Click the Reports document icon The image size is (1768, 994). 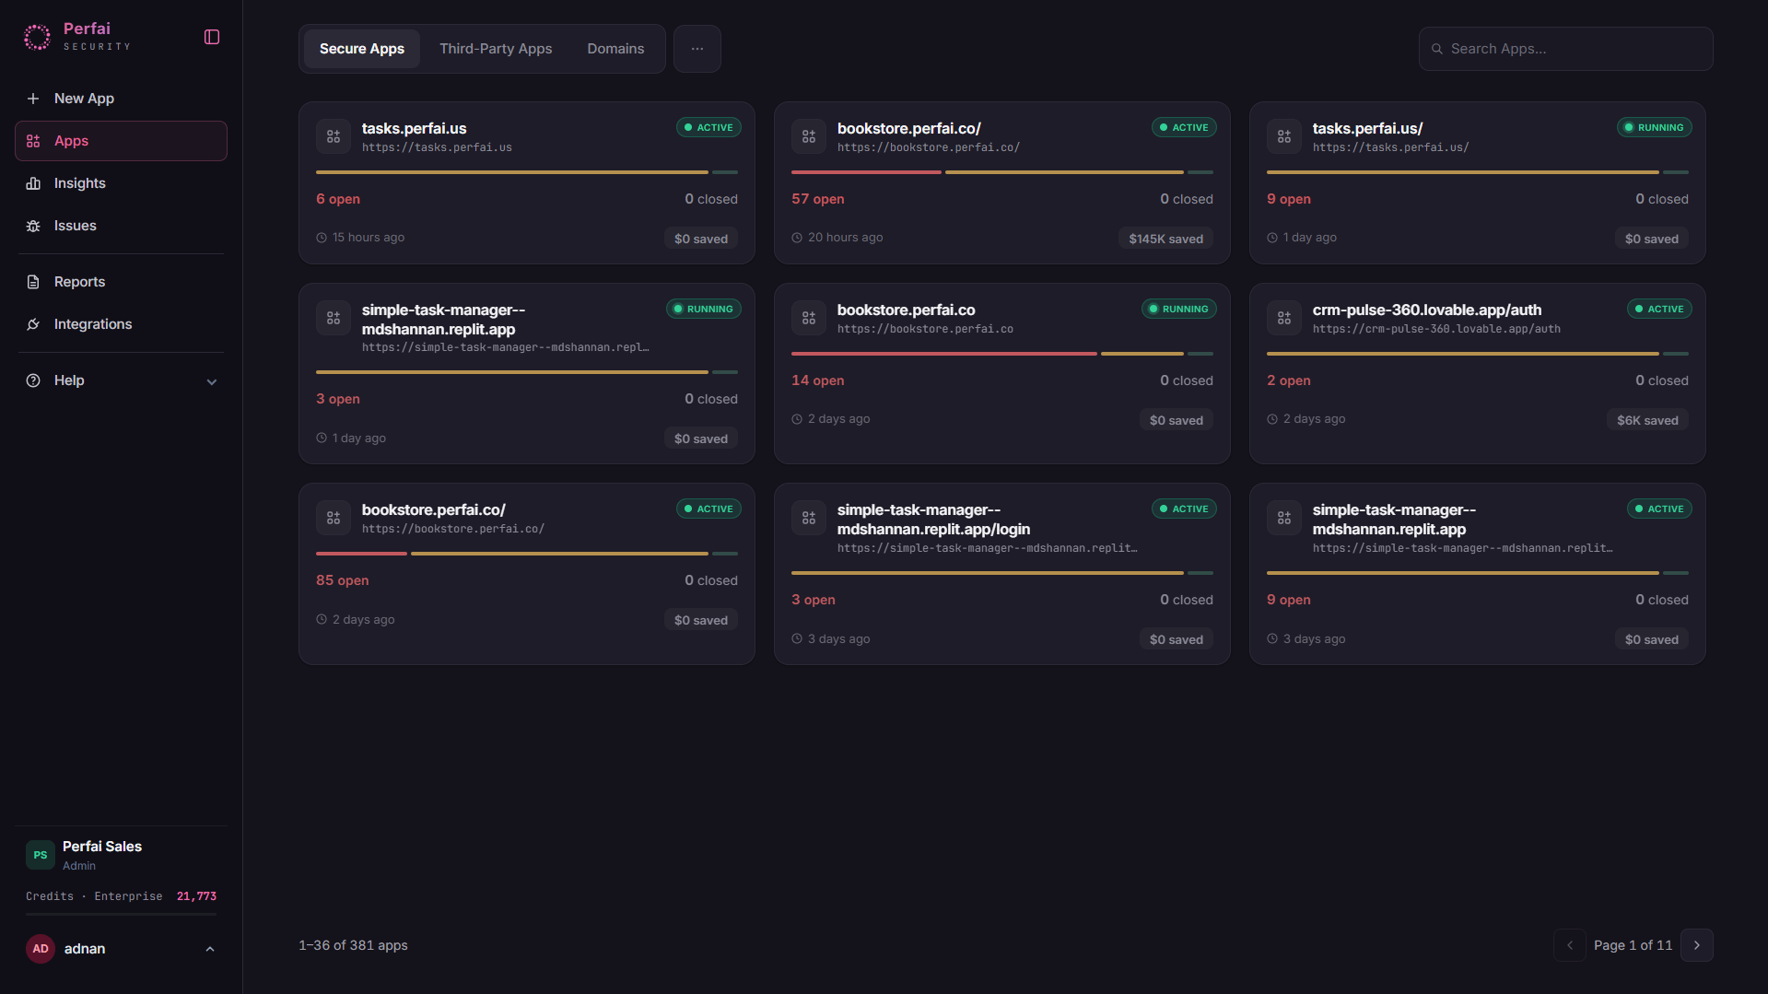tap(33, 282)
